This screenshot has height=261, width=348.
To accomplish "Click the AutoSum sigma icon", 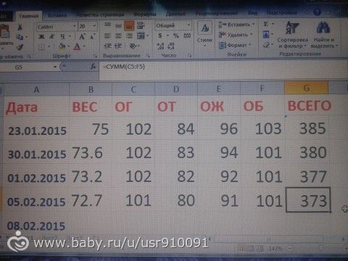I will pos(266,24).
